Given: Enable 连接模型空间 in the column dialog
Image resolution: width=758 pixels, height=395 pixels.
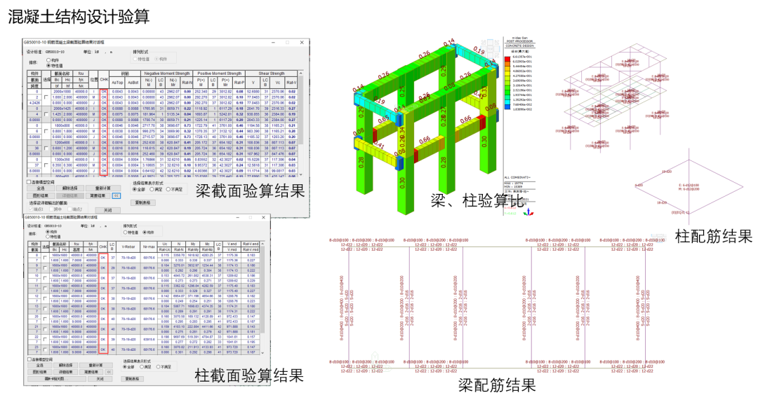Looking at the screenshot, I should pos(29,359).
